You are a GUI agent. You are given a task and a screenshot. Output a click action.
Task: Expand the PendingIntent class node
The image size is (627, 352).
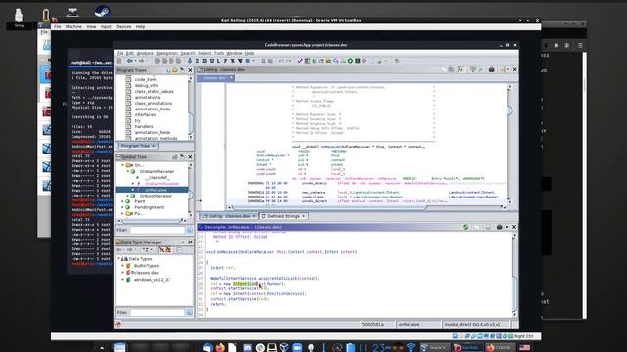click(x=123, y=207)
